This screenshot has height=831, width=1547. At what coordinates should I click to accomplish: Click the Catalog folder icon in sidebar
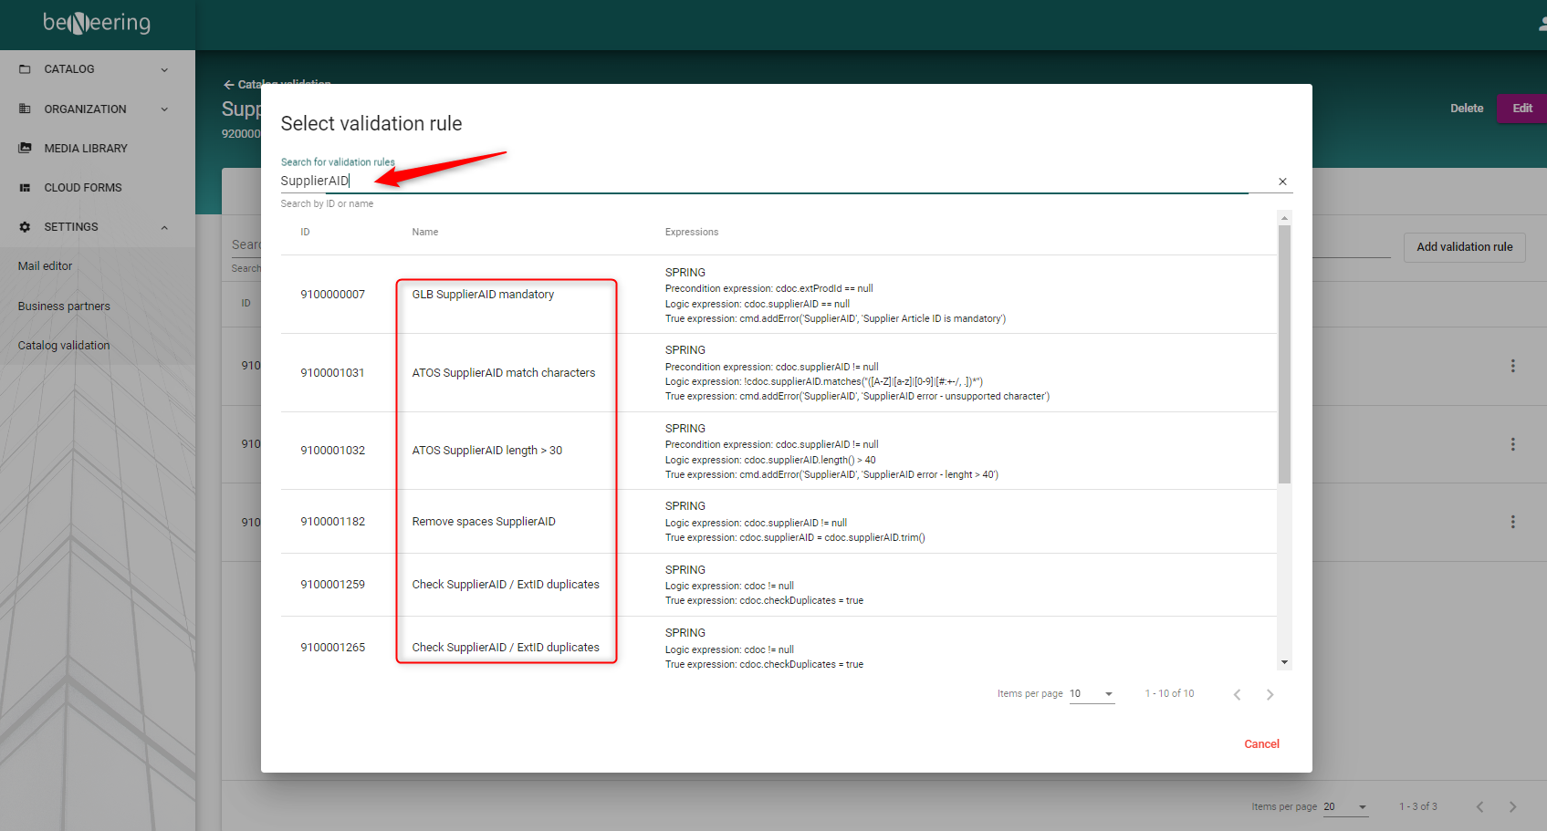(x=25, y=69)
